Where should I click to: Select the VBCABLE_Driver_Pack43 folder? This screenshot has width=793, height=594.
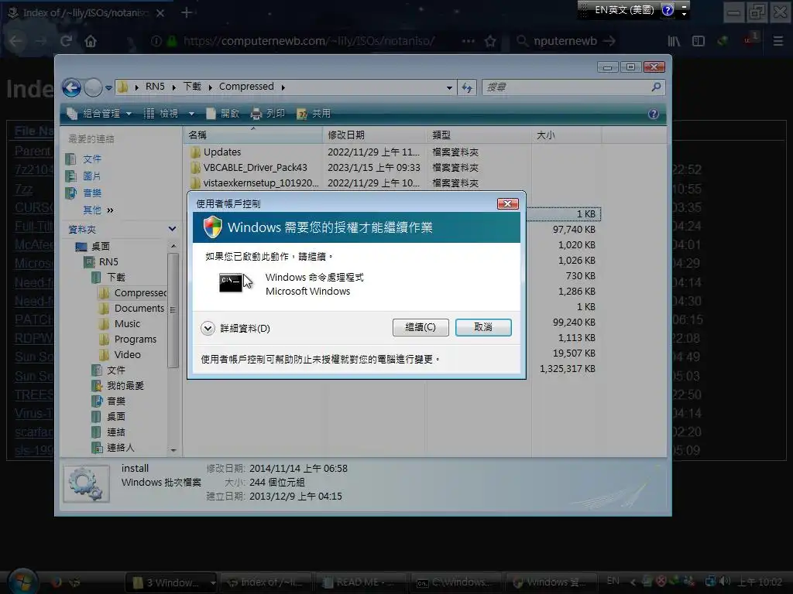point(249,168)
